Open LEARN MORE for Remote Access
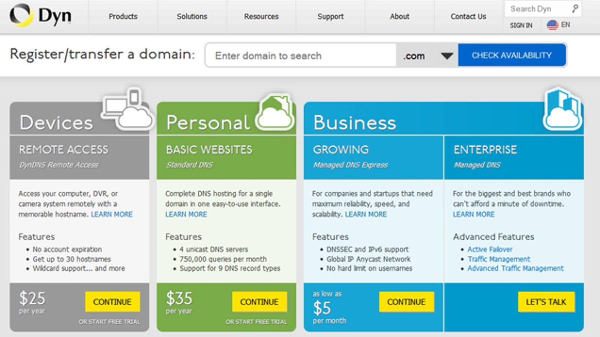Screen dimensions: 600x337 [x=112, y=215]
